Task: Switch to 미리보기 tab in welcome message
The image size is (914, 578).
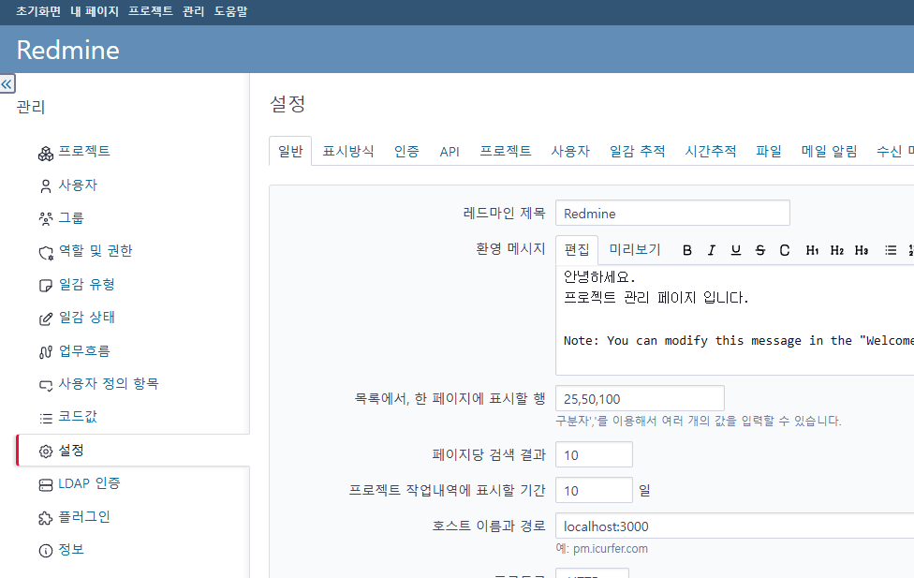Action: click(x=635, y=249)
